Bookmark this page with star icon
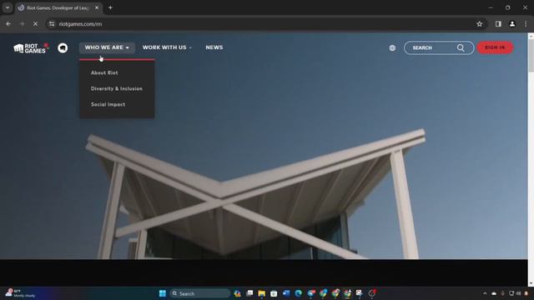The width and height of the screenshot is (534, 300). point(480,24)
